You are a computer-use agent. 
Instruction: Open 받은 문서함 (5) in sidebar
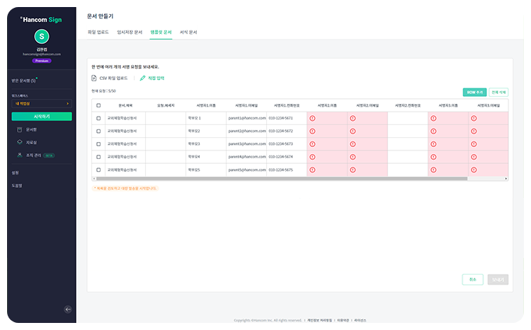23,81
